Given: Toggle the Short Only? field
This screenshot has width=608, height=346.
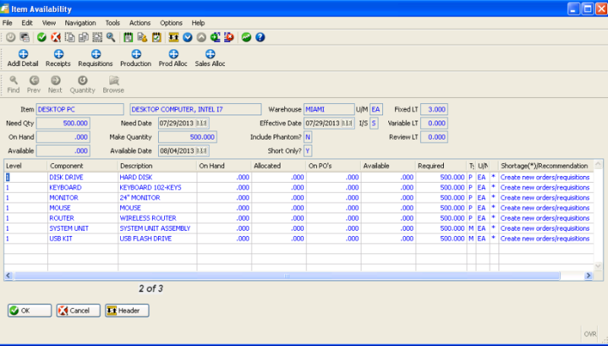Looking at the screenshot, I should [x=308, y=151].
